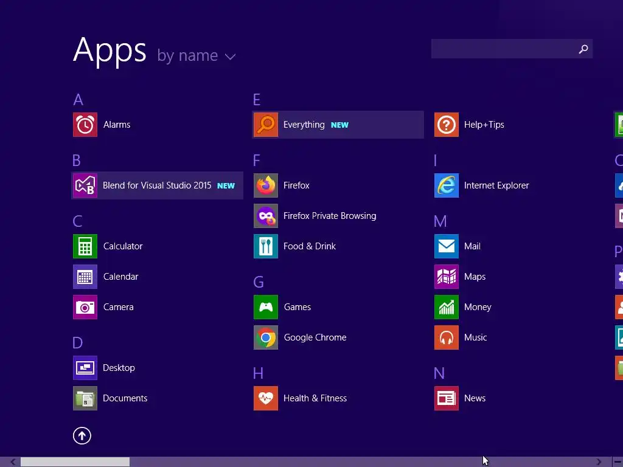Click the 'Internet Explorer' label
The width and height of the screenshot is (623, 467).
[x=496, y=185]
